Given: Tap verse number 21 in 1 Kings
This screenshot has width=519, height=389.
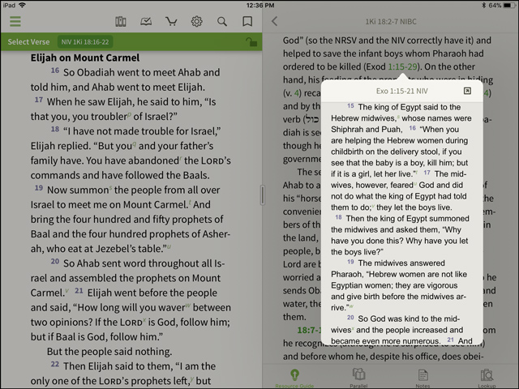Looking at the screenshot, I should [79, 290].
